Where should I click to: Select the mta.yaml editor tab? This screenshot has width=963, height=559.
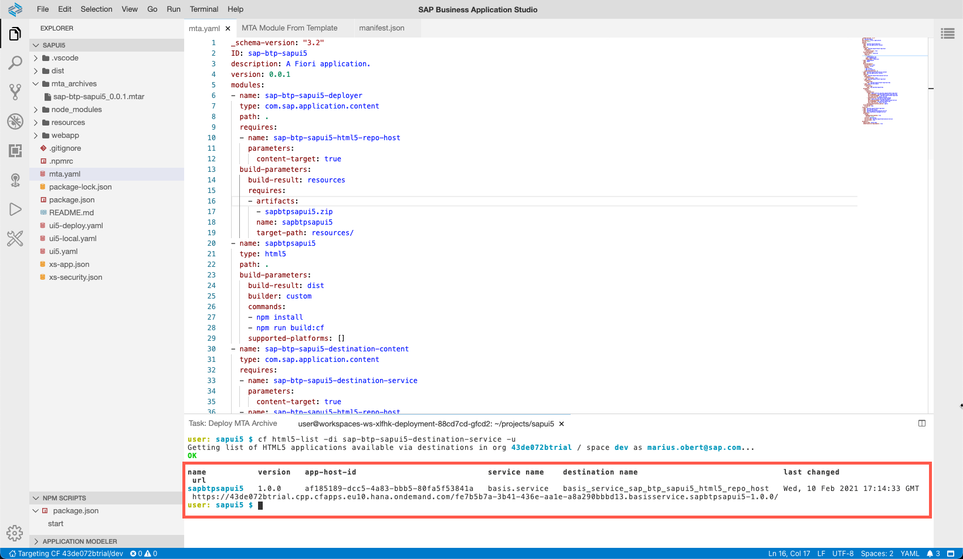coord(204,28)
